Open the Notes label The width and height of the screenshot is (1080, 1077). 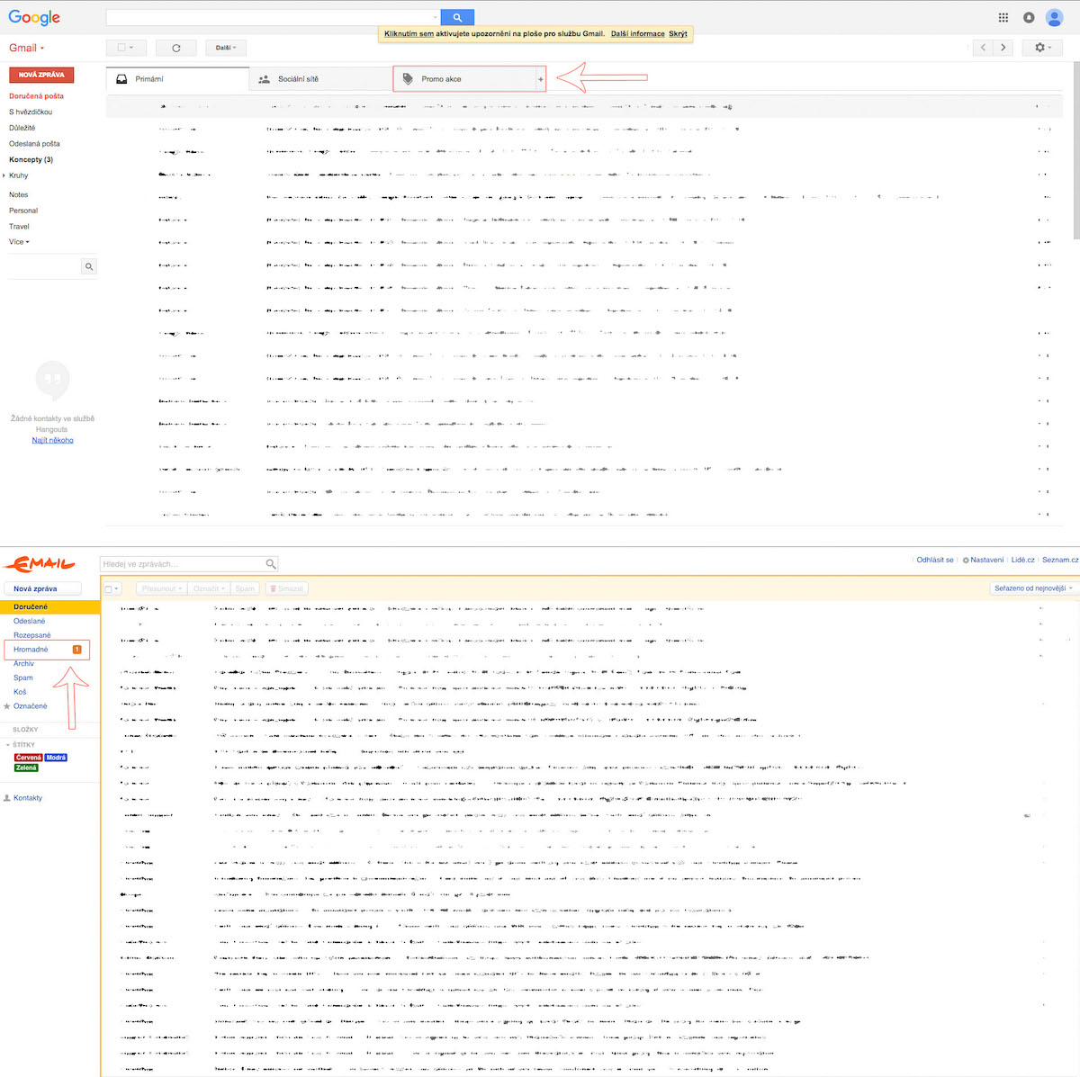pyautogui.click(x=18, y=194)
